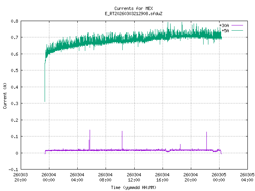Click the purple spike after 260304 20:00

pos(206,133)
